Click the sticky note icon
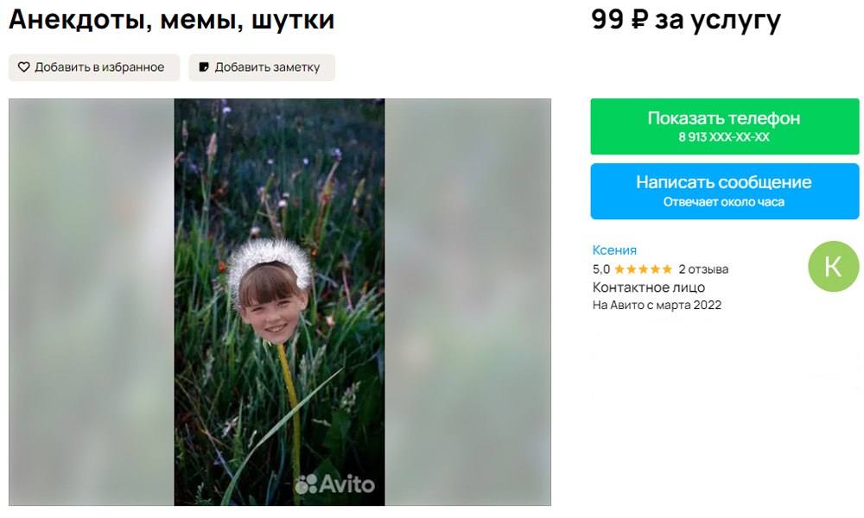Viewport: 864px width, 518px height. pos(204,67)
